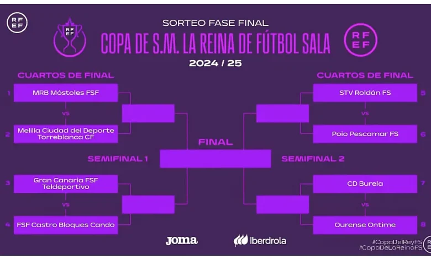Click the trophy cup emblem icon
The height and width of the screenshot is (259, 431).
click(69, 36)
